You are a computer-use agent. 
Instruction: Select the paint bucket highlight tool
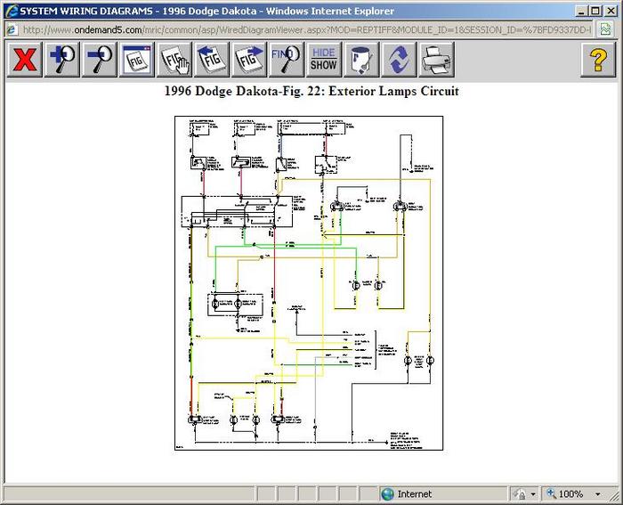[x=361, y=60]
